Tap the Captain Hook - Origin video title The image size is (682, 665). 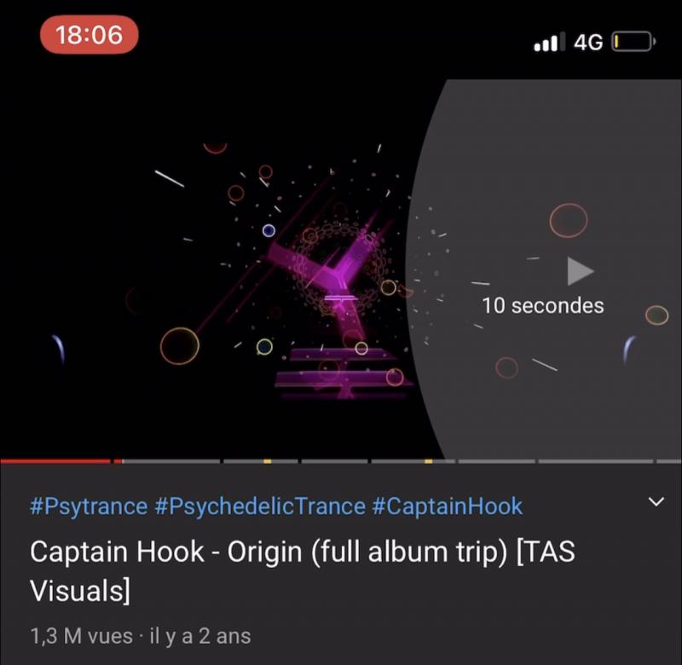pos(303,571)
